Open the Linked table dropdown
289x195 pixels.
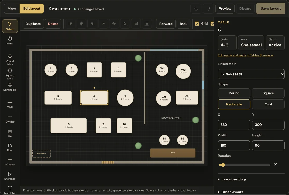(x=251, y=74)
